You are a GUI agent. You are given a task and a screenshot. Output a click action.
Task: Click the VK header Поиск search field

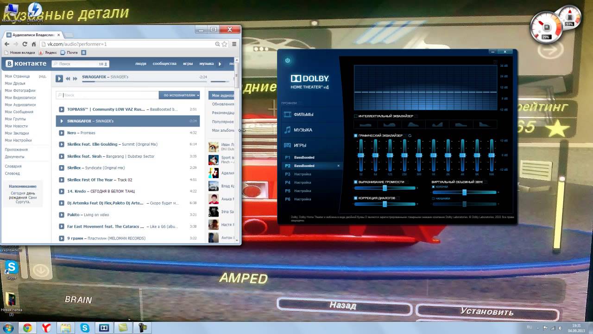tap(80, 64)
